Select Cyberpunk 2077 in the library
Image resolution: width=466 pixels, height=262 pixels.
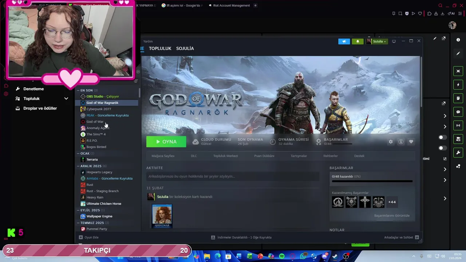[x=107, y=109]
